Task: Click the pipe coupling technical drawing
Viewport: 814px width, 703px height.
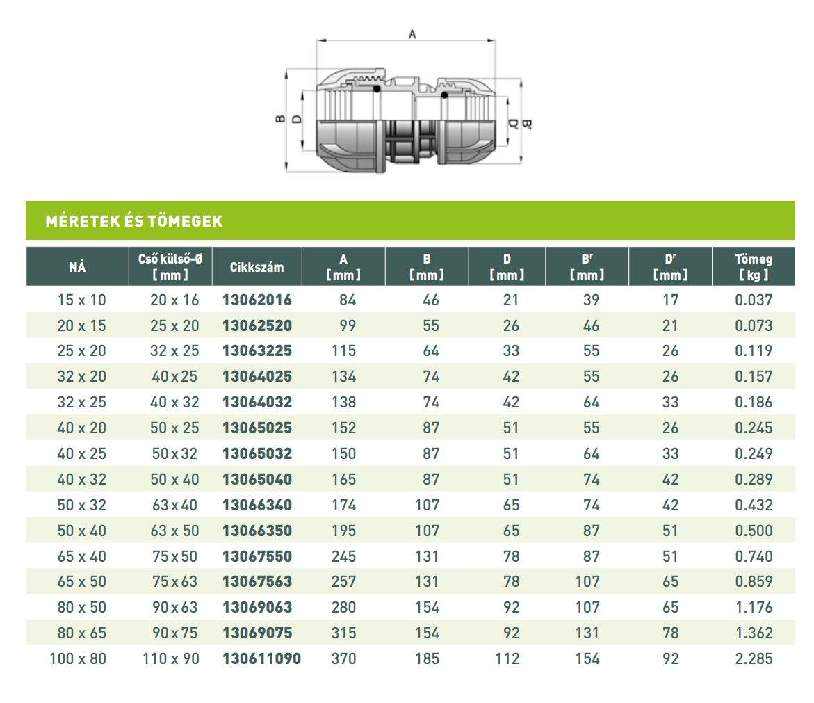Action: click(x=404, y=102)
